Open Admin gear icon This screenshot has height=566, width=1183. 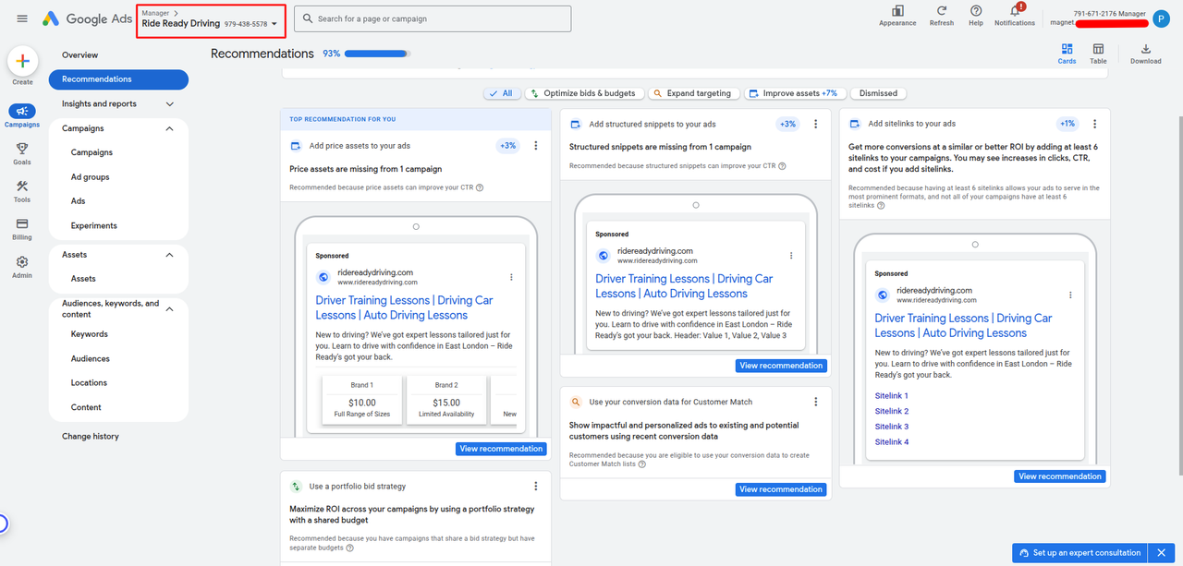click(x=22, y=266)
